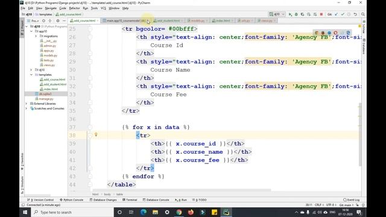The image size is (386, 217).
Task: Commit changes with the green Git checkmark
Action: tap(343, 14)
